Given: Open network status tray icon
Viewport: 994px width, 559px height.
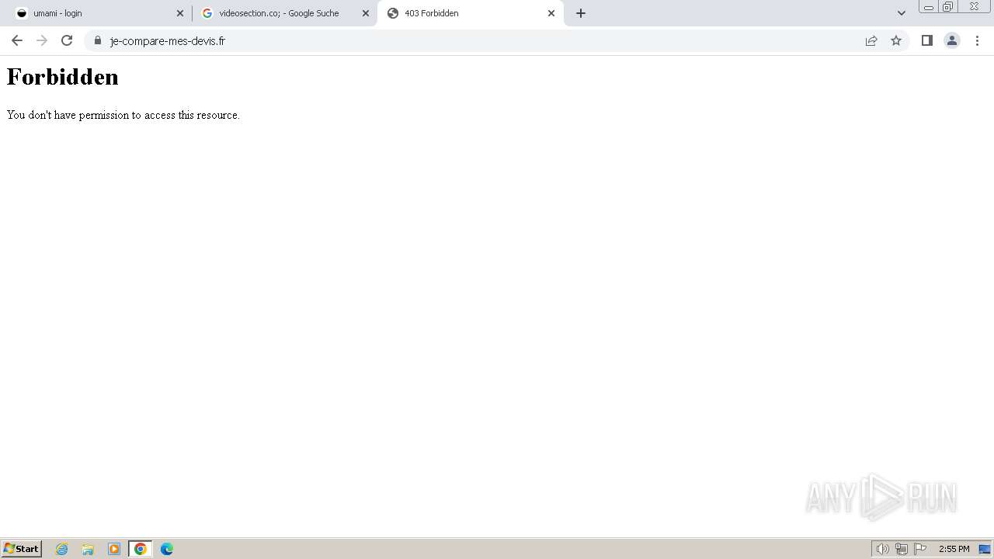Looking at the screenshot, I should [902, 549].
